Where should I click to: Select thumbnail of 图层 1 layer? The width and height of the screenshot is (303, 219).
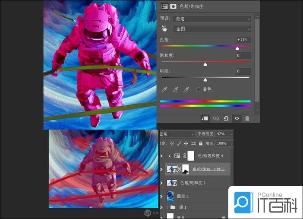coord(170,196)
